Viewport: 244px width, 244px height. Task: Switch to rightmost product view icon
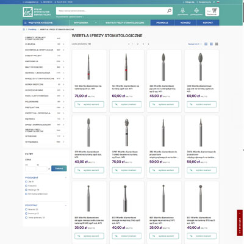tap(217, 44)
